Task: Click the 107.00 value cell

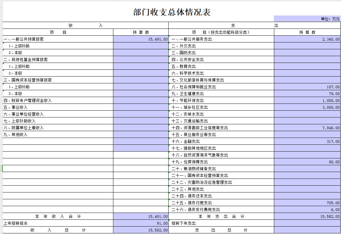Action: [307, 87]
